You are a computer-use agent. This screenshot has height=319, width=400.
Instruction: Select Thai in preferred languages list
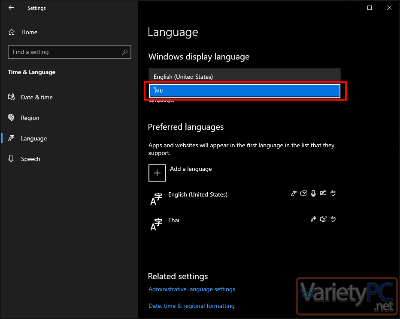243,224
